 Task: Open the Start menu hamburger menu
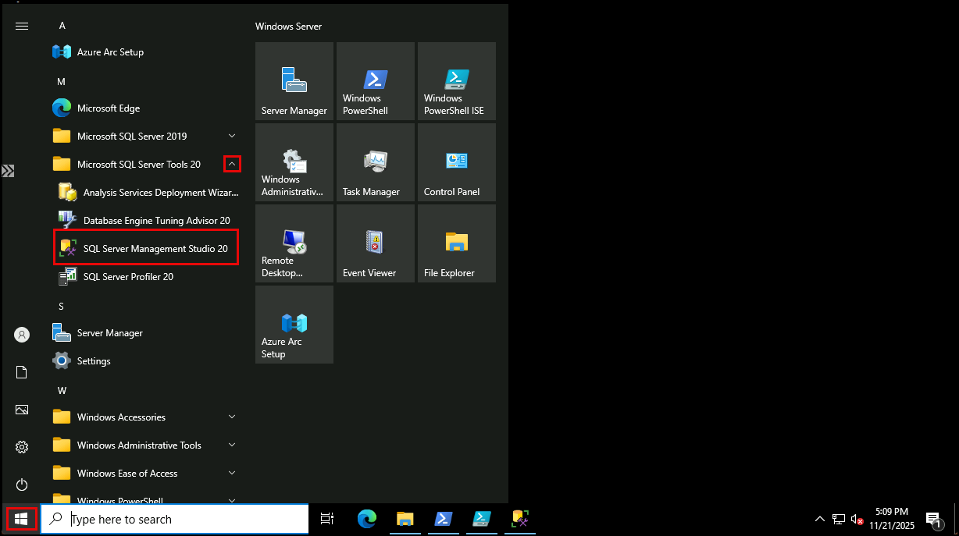point(21,25)
